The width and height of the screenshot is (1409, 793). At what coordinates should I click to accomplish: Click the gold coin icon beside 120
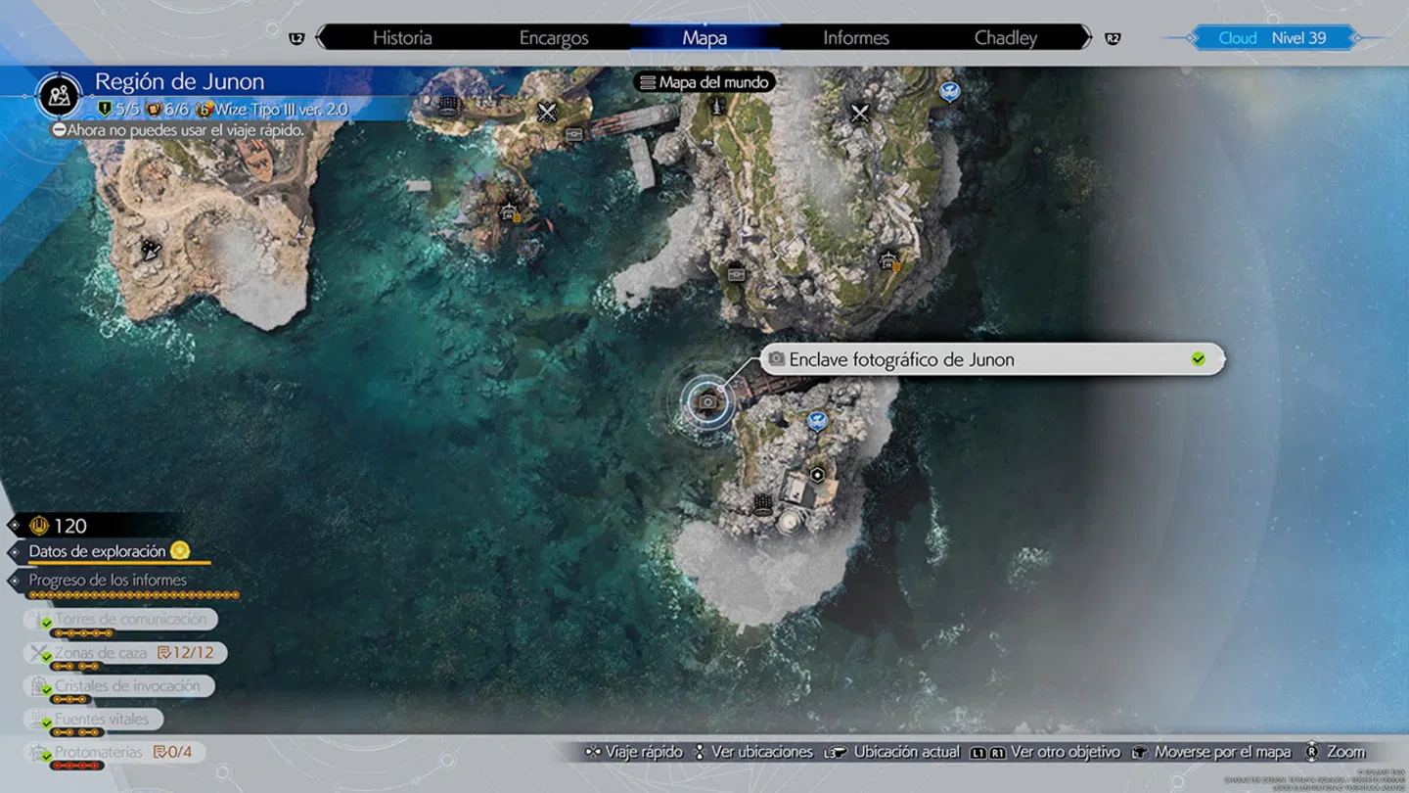pyautogui.click(x=40, y=526)
